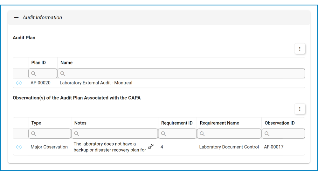318x171 pixels.
Task: Select Laboratory External Audit - Montreal row
Action: click(96, 83)
